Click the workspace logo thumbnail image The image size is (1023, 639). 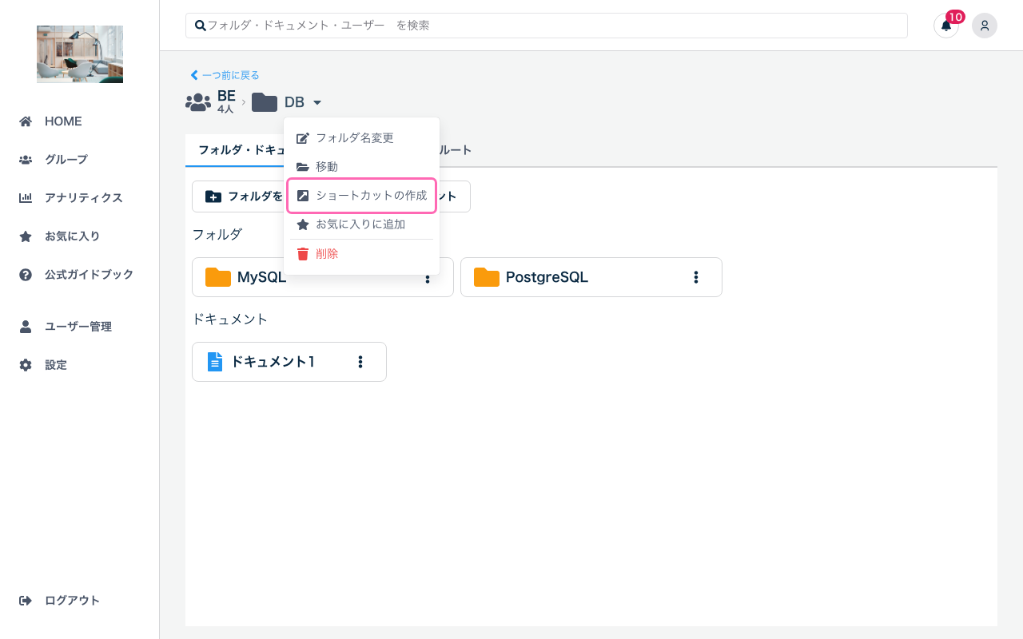(80, 54)
